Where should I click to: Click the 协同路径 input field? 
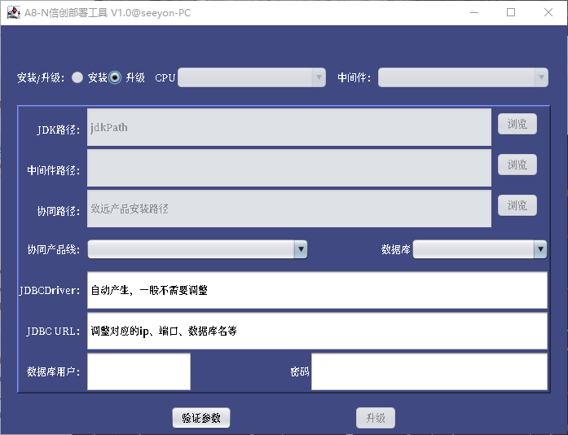pyautogui.click(x=289, y=209)
